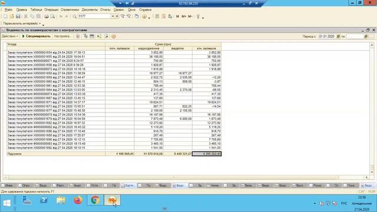
Task: Click the Save diskette icon
Action: click(x=18, y=16)
